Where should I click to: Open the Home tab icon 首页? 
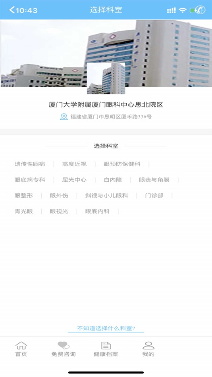[21, 346]
